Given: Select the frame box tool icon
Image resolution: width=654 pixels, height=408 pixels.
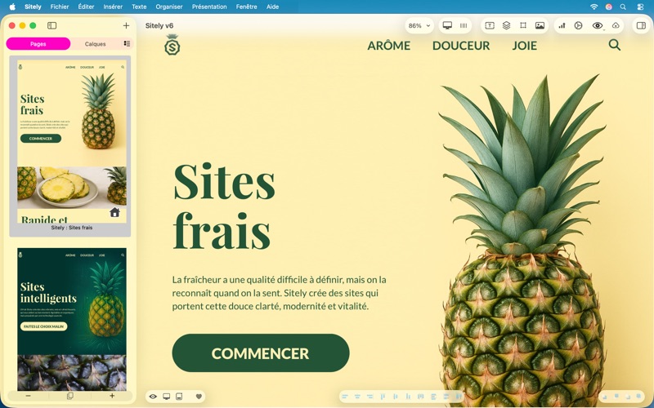Looking at the screenshot, I should [x=523, y=25].
